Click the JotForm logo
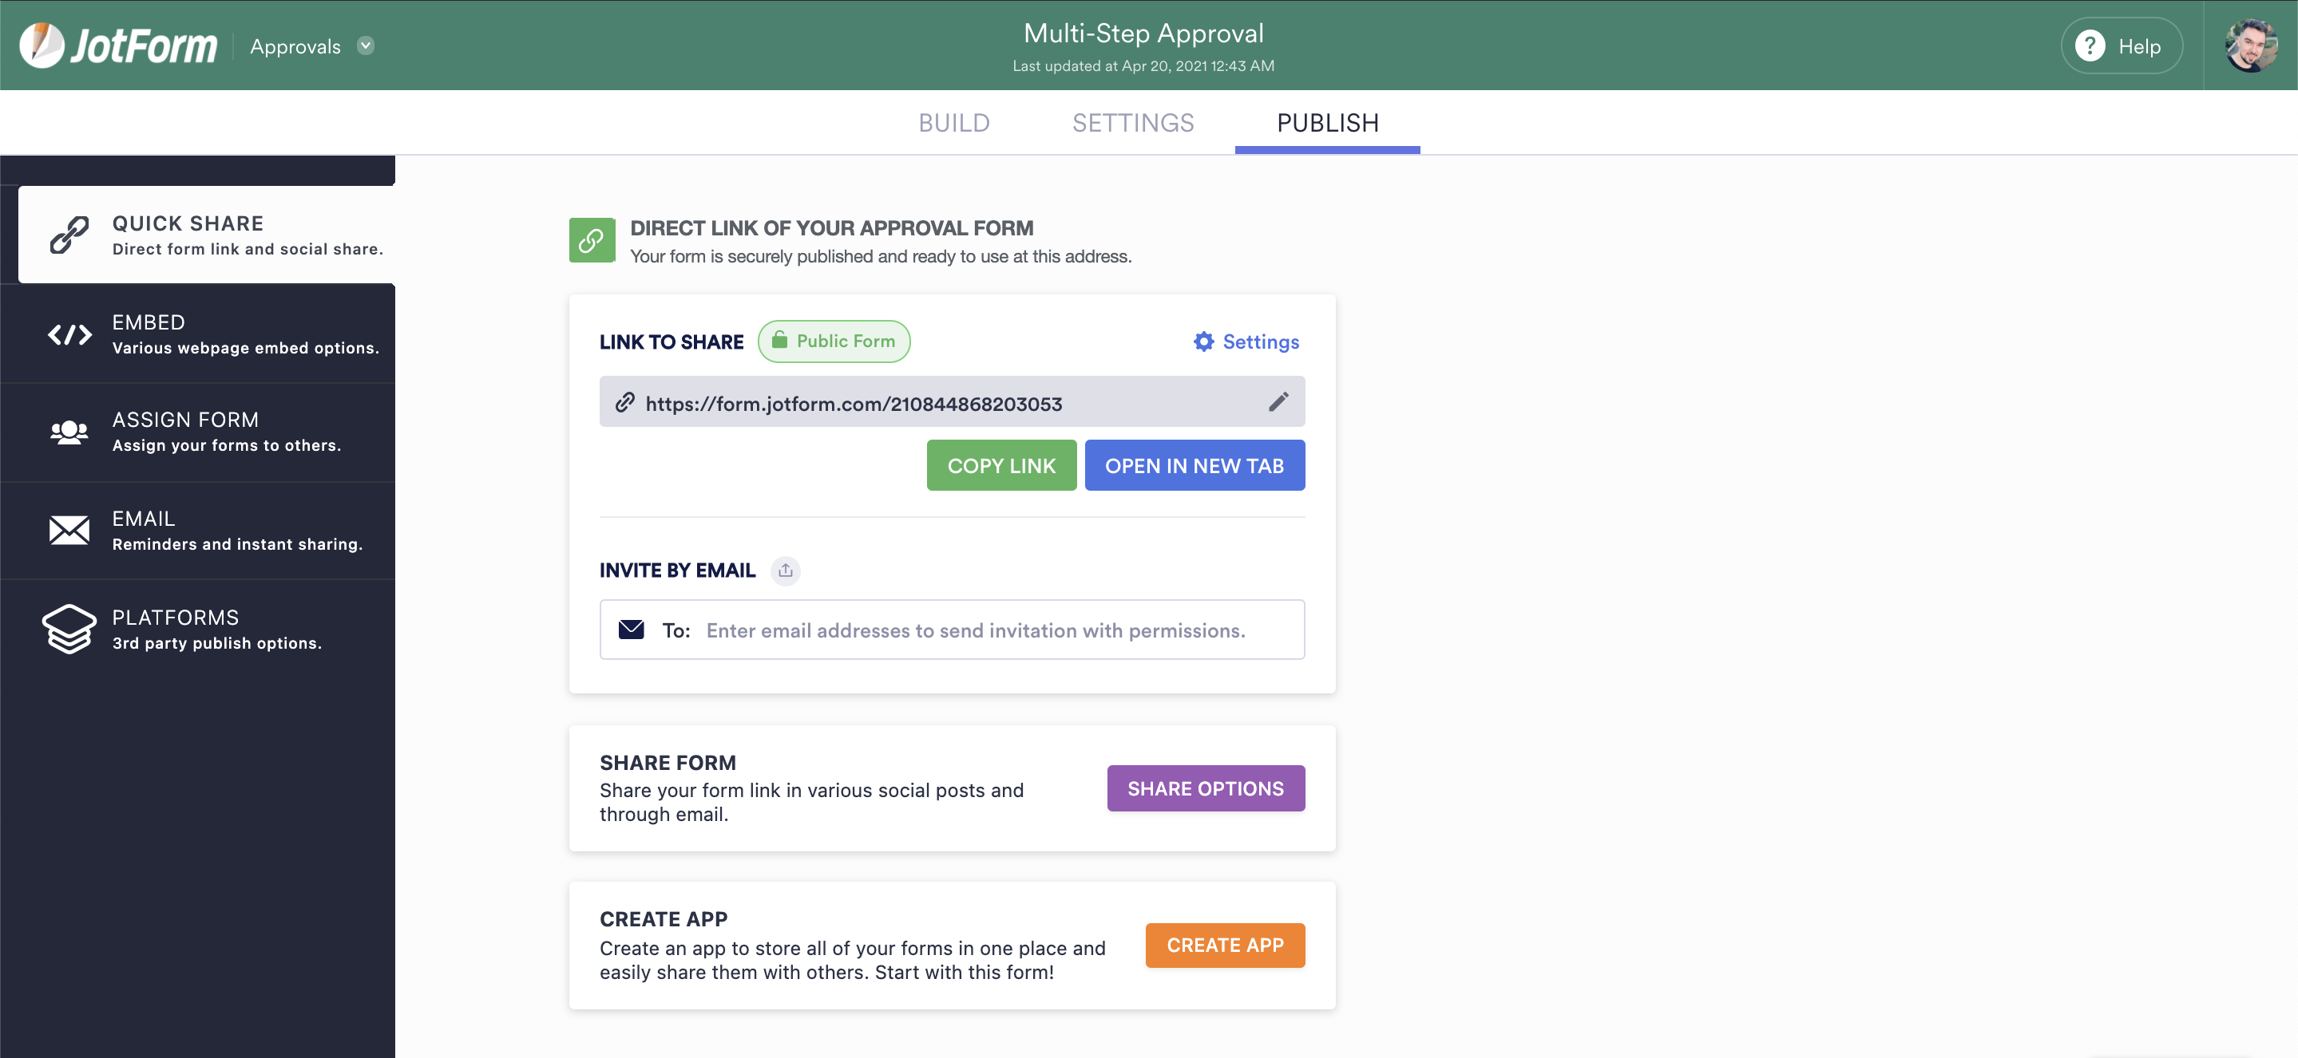 coord(119,45)
